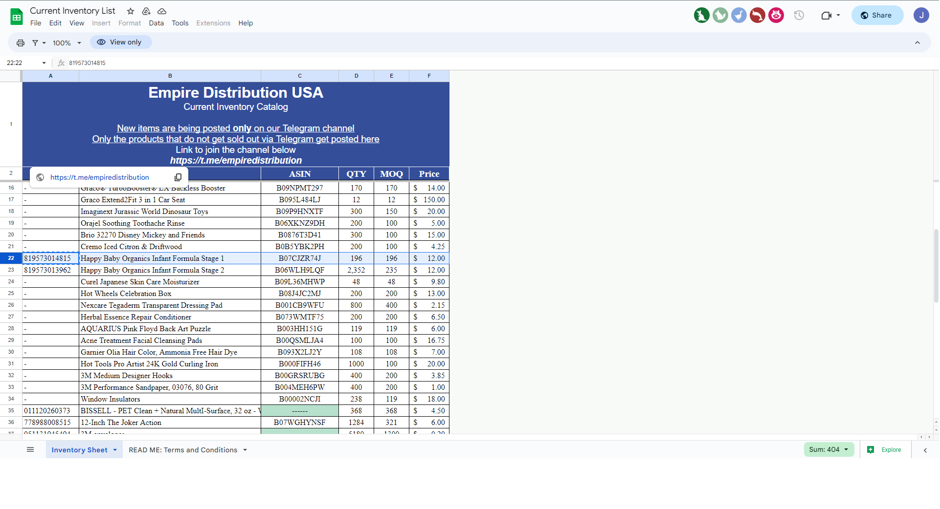Select cell 'Happy Baby Organics Infant Formula Stage 2'

click(170, 270)
